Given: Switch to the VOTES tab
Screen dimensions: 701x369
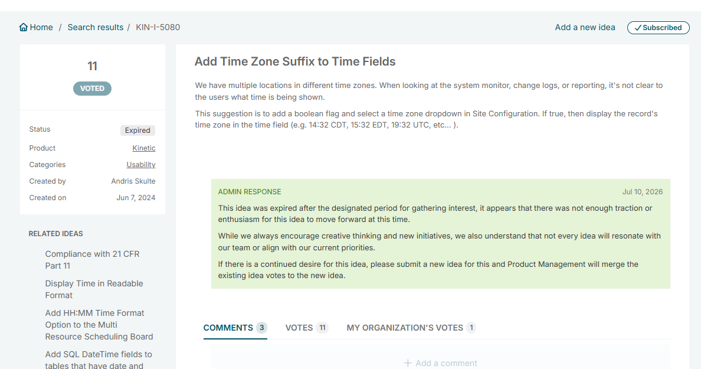Looking at the screenshot, I should click(307, 328).
